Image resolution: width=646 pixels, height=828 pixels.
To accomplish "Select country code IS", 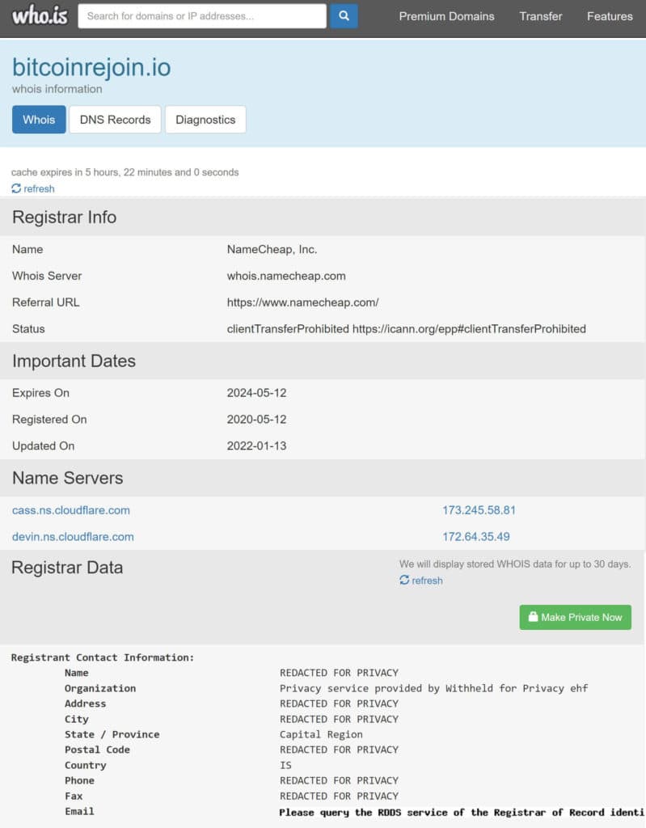I will (x=285, y=765).
